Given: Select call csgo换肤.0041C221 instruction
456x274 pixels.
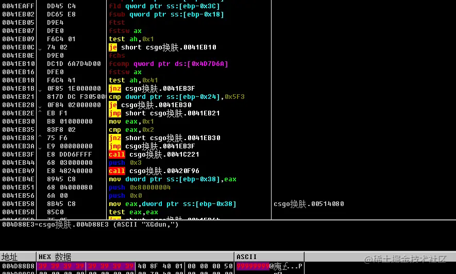Looking at the screenshot, I should click(x=154, y=155).
